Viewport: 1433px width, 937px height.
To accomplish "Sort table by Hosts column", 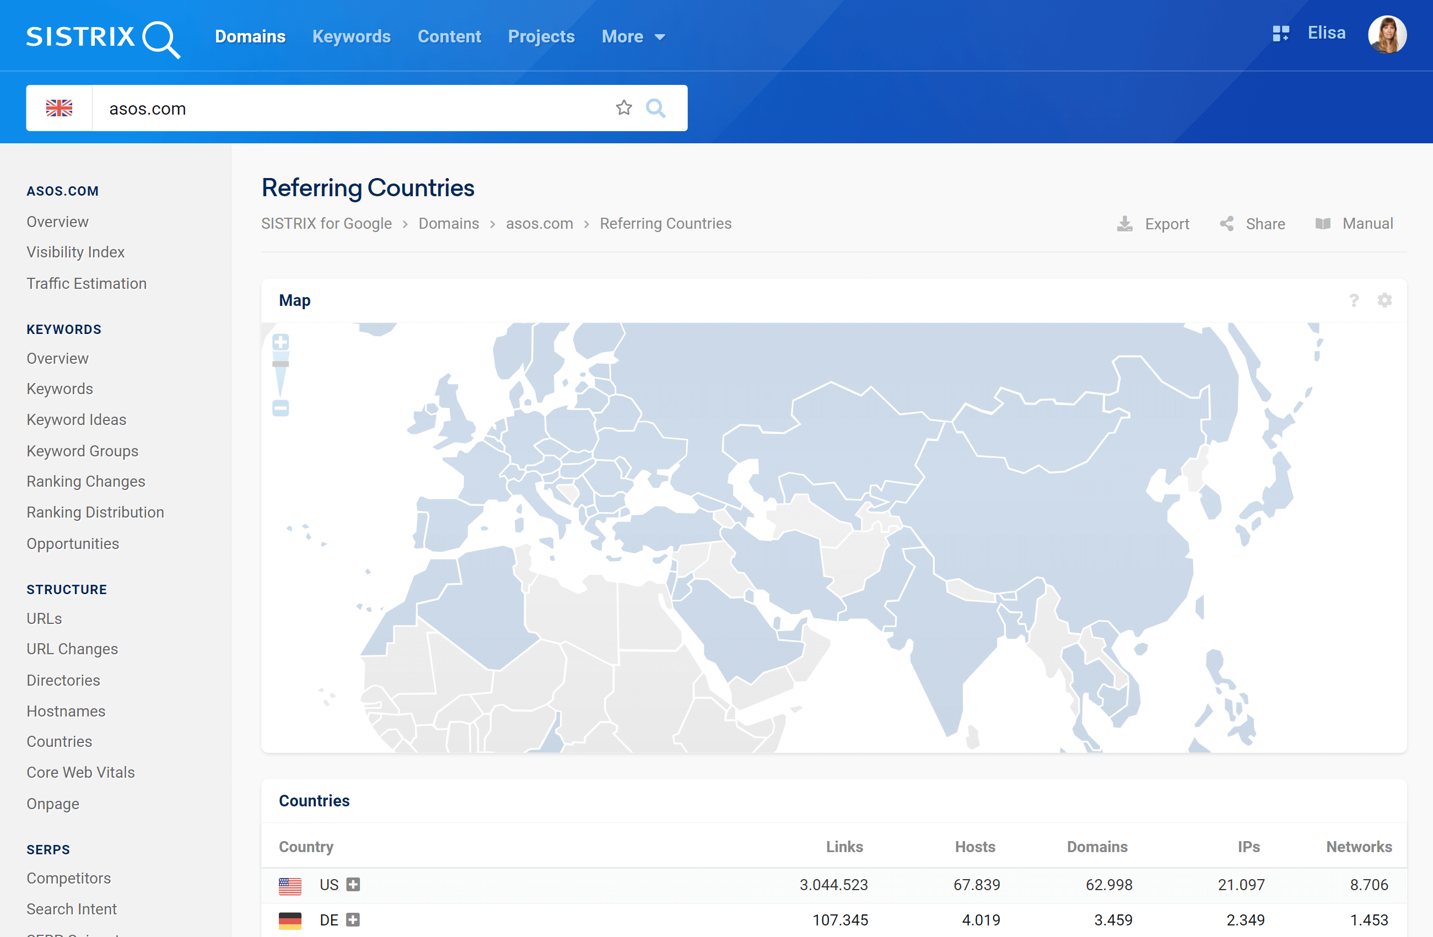I will click(975, 847).
